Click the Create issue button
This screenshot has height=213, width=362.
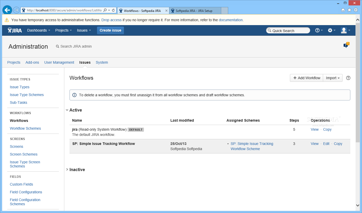110,30
